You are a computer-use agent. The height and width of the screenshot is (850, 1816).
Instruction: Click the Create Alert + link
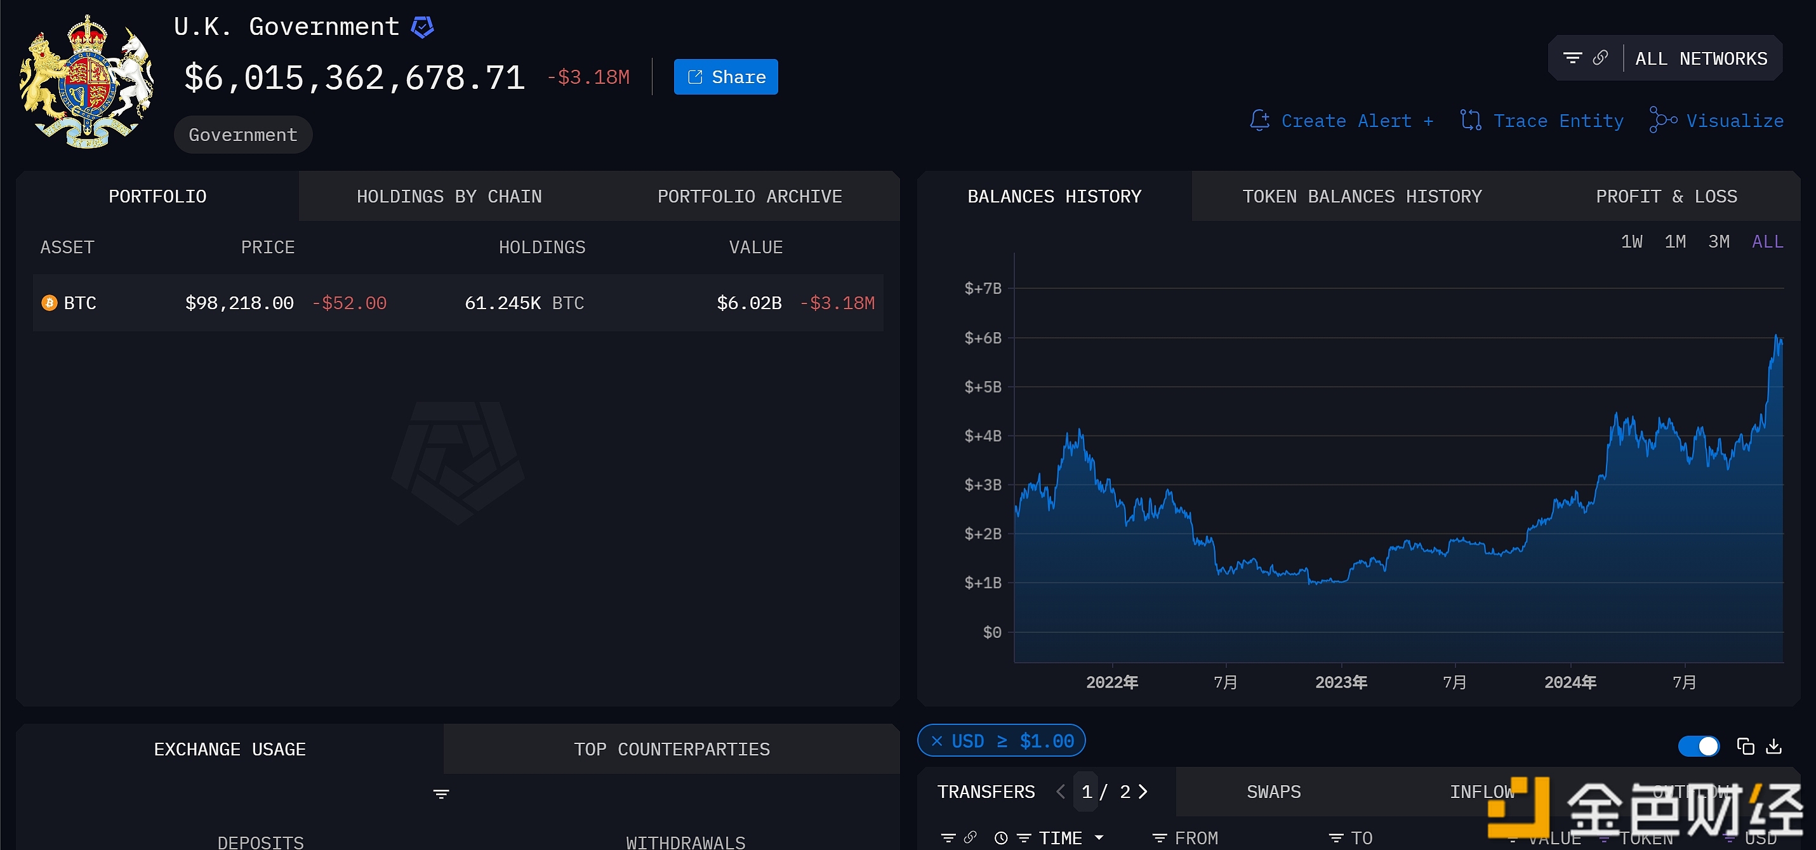1356,121
